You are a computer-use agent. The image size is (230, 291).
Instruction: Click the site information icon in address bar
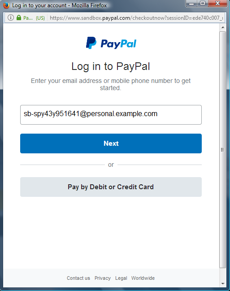(11, 18)
